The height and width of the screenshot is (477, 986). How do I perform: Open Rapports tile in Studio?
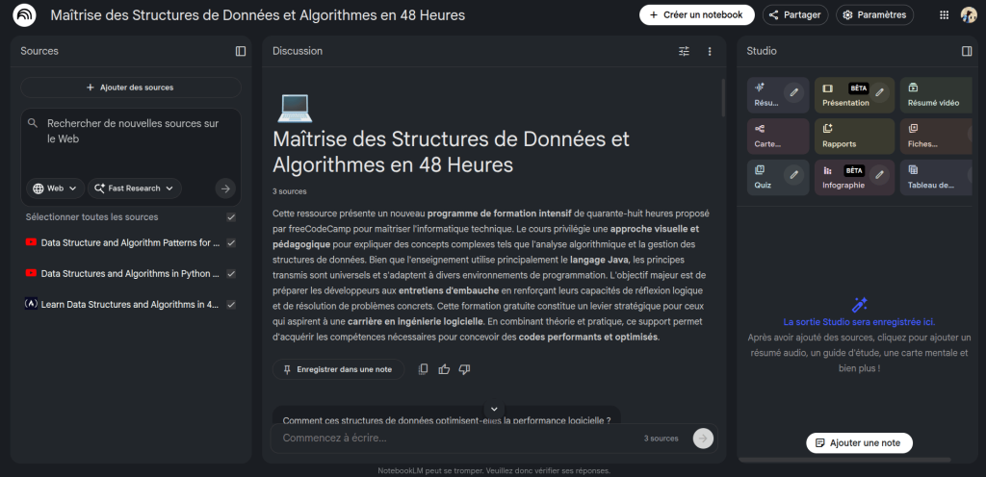855,137
